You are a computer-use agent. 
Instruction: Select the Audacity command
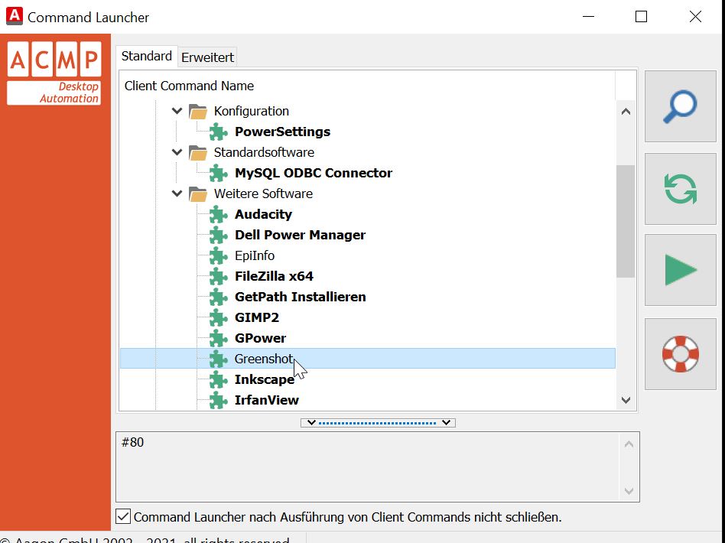264,215
